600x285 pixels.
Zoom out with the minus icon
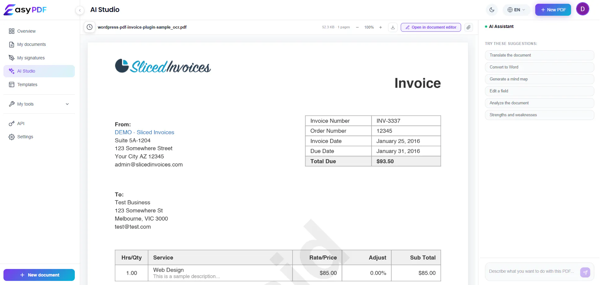pos(357,27)
